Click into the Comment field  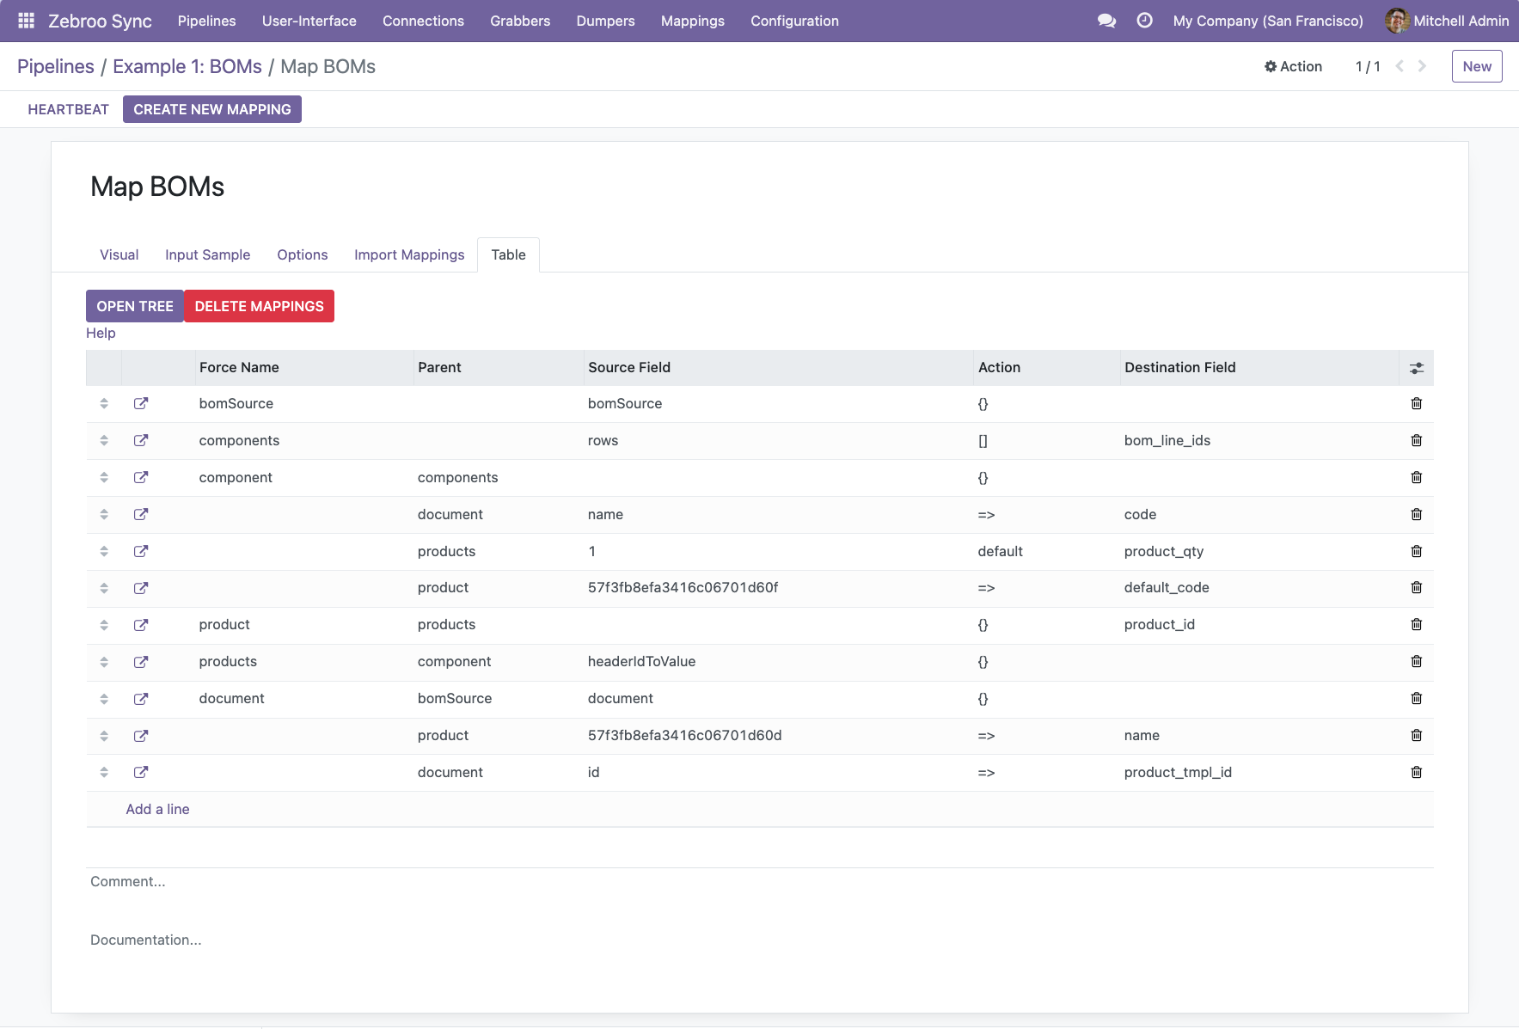pos(760,881)
